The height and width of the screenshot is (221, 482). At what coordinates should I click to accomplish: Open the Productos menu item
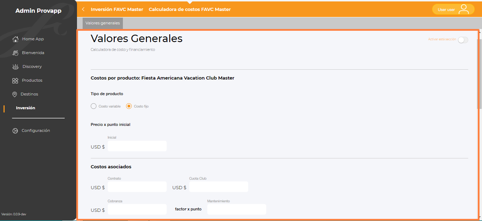point(32,80)
